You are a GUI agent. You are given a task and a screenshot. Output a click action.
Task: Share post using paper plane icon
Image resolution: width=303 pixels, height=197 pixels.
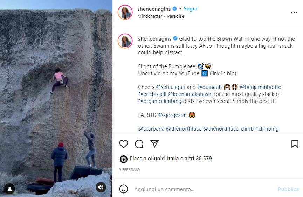(x=154, y=144)
